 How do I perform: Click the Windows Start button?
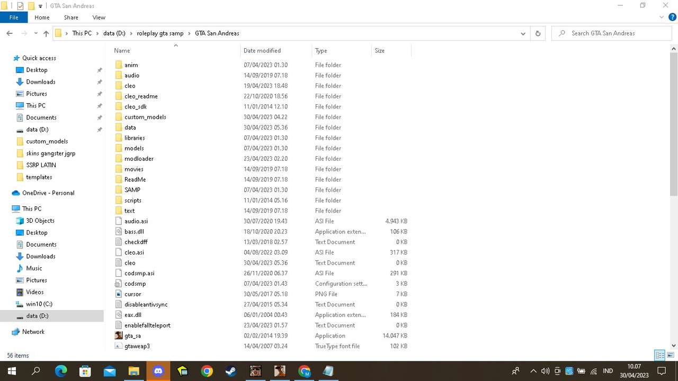tap(12, 371)
